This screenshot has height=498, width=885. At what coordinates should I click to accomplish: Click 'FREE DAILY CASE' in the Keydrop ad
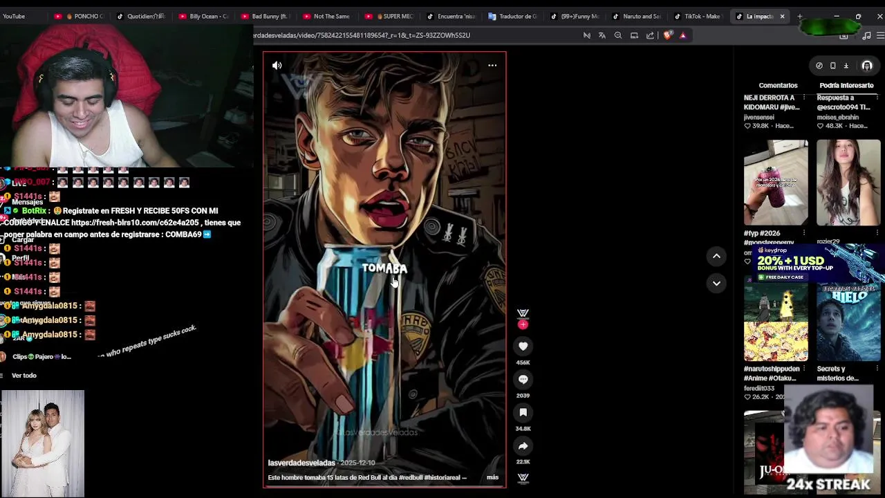coord(783,277)
